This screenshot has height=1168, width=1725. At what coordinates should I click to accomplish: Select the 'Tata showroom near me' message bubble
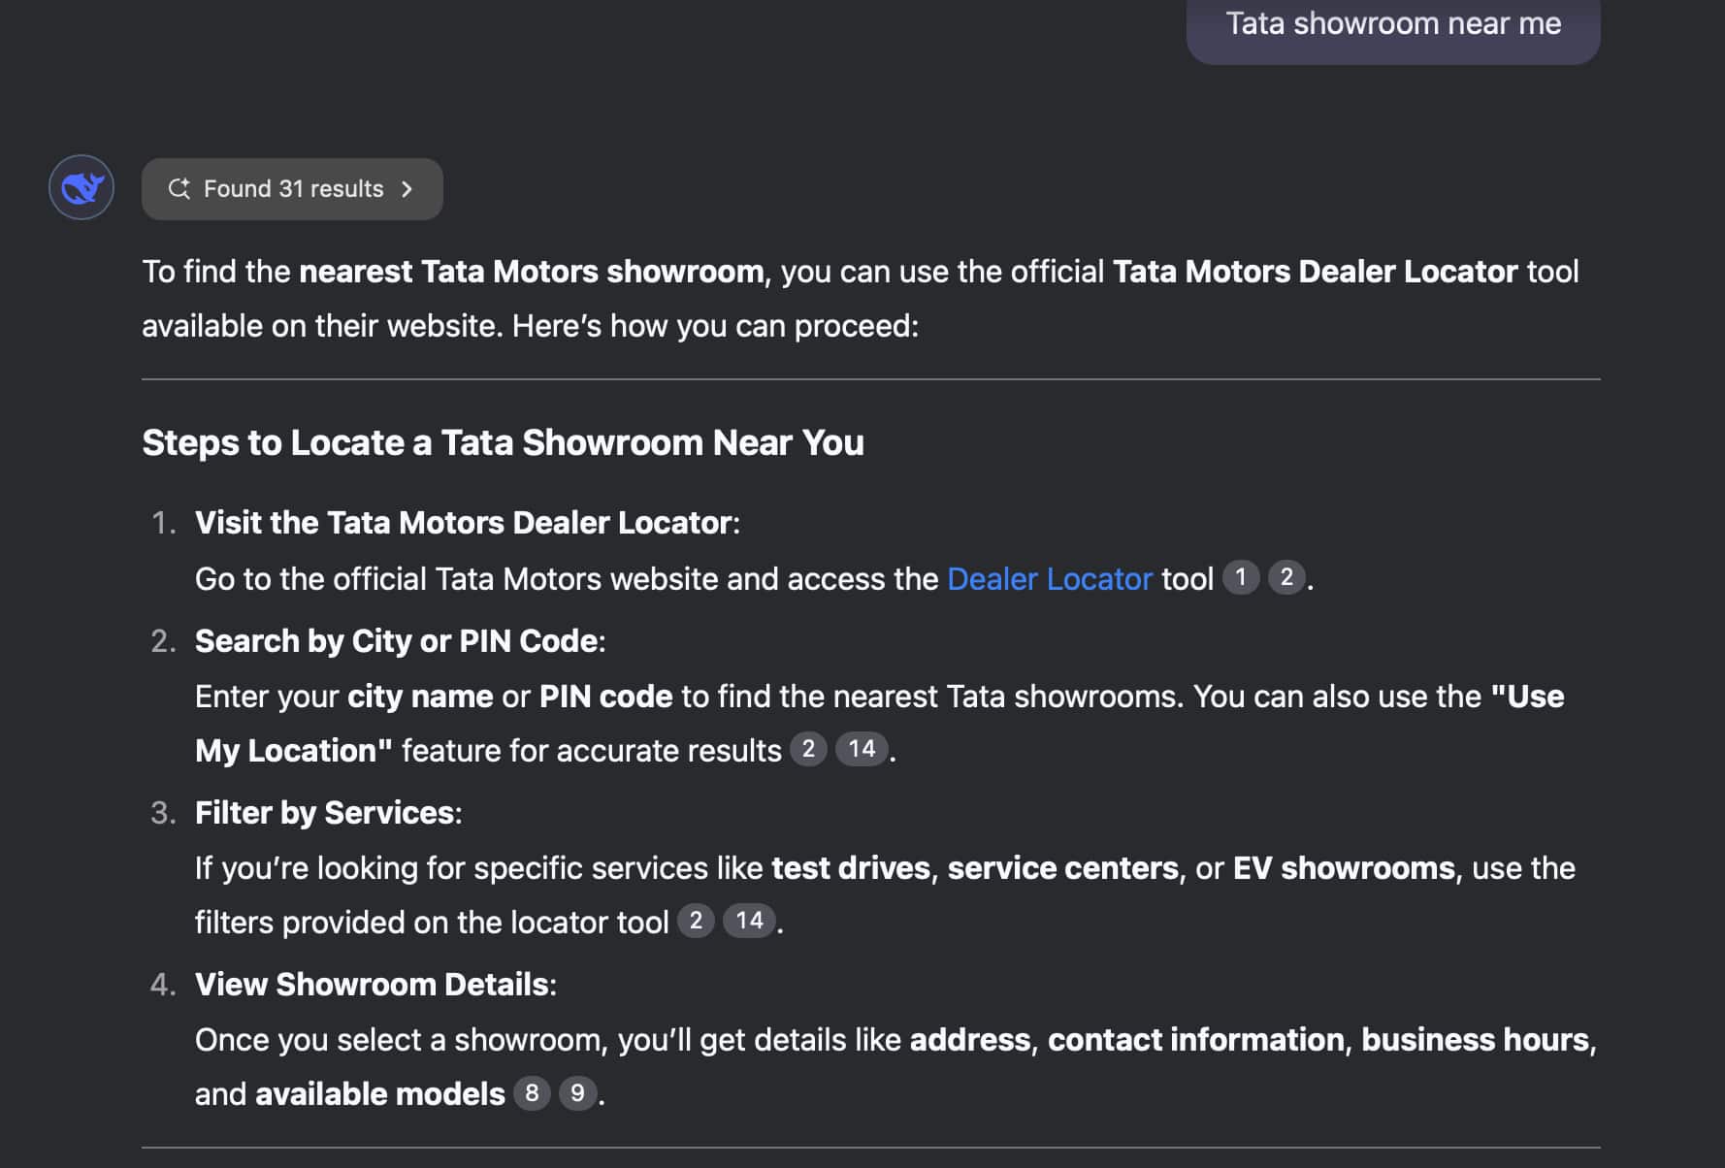[x=1392, y=24]
